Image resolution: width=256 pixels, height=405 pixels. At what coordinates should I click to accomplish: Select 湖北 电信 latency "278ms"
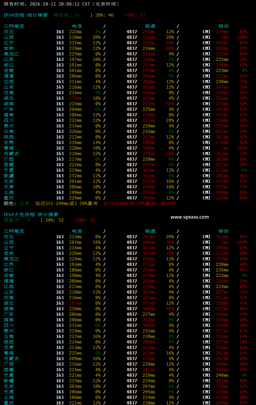(x=75, y=98)
